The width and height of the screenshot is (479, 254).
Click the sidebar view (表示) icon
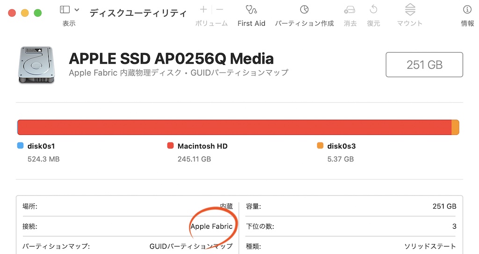(x=65, y=9)
